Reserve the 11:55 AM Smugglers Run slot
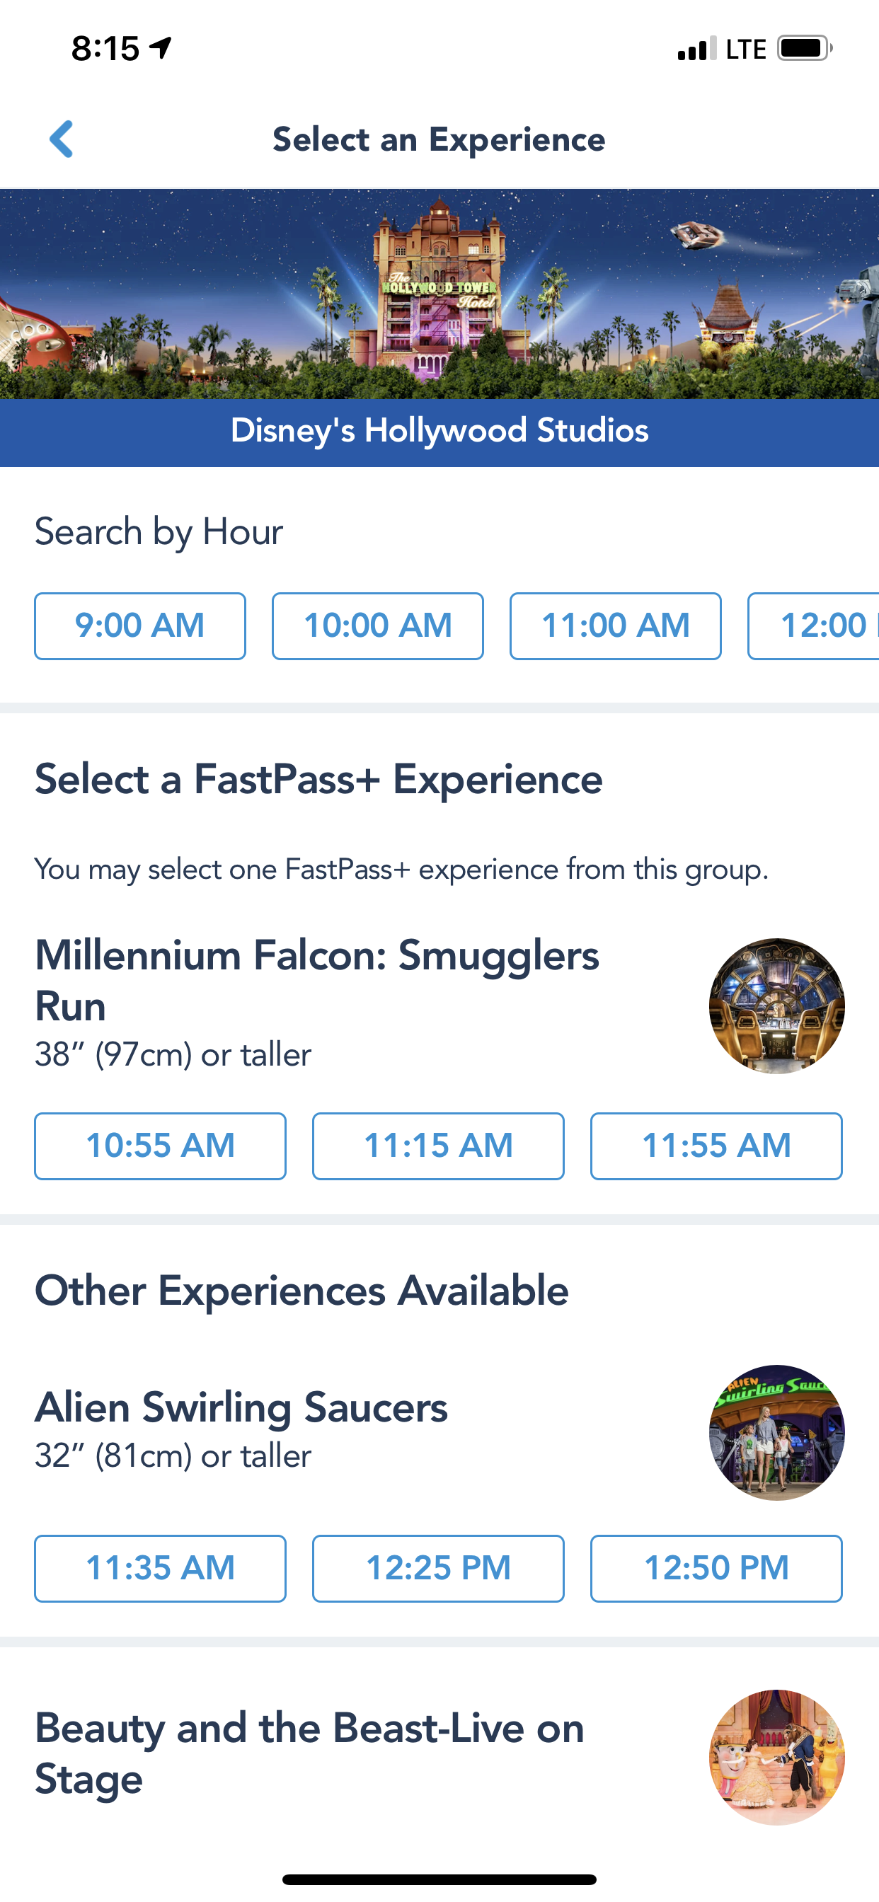This screenshot has height=1902, width=879. [x=716, y=1145]
